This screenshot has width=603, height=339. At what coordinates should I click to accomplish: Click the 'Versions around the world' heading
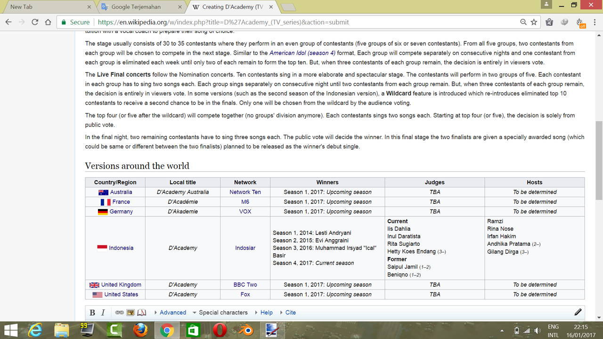(x=137, y=166)
